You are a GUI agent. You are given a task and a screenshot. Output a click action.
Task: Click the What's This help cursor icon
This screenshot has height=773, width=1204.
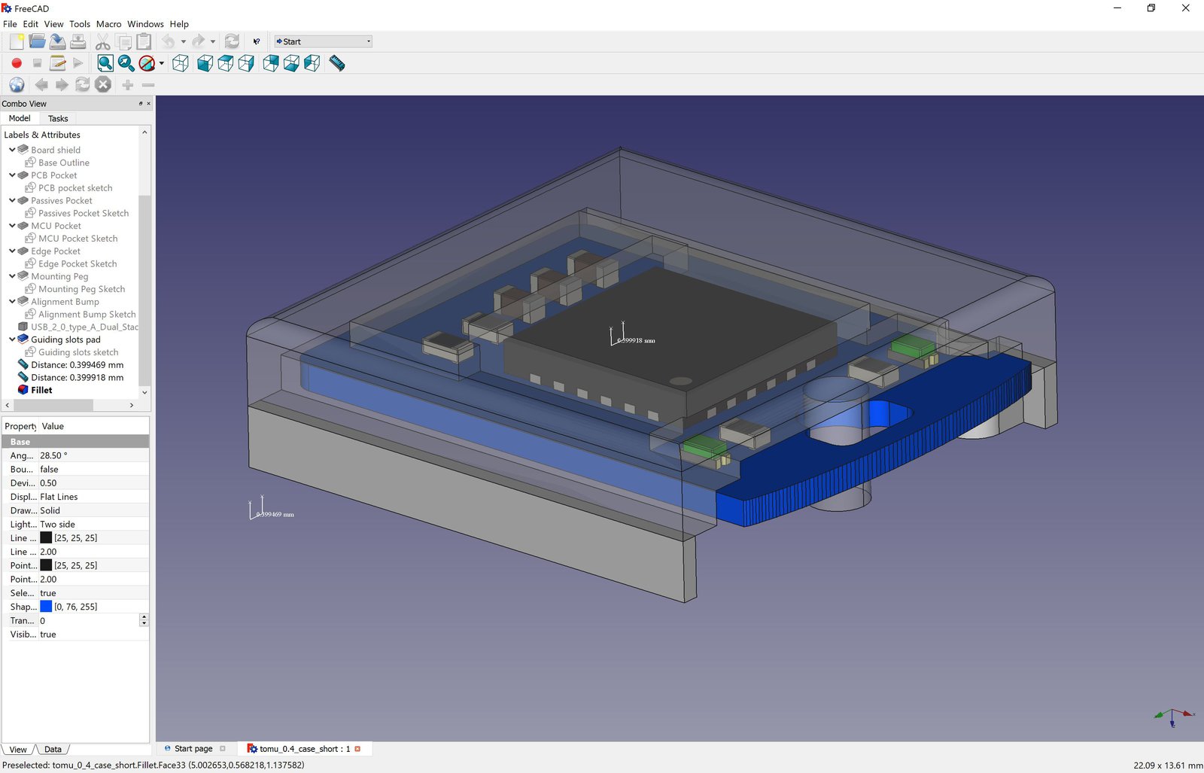coord(257,42)
